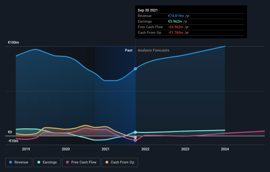Click the Free Cash Flow label in tooltip
The width and height of the screenshot is (270, 172).
[150, 27]
